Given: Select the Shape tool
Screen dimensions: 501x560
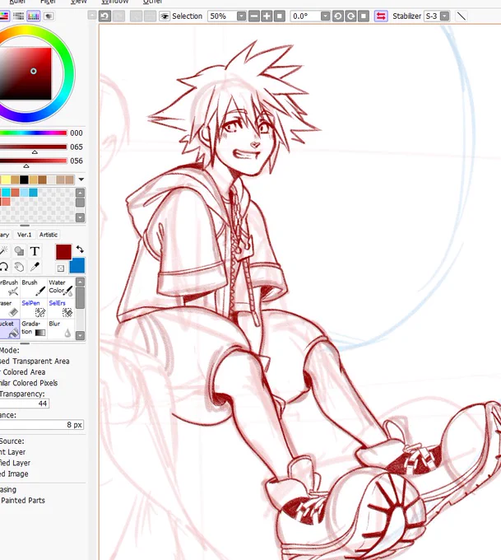Looking at the screenshot, I should 19,251.
